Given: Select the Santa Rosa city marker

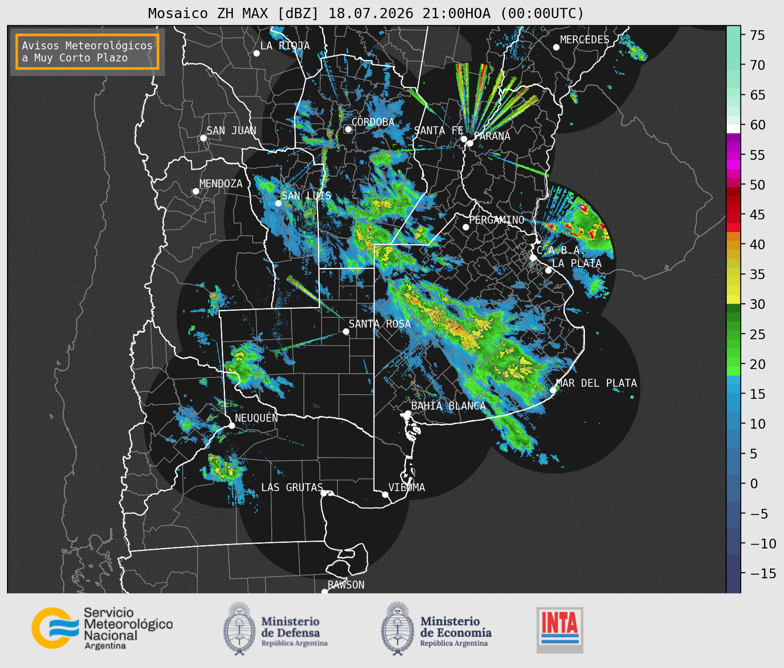Looking at the screenshot, I should click(x=346, y=331).
